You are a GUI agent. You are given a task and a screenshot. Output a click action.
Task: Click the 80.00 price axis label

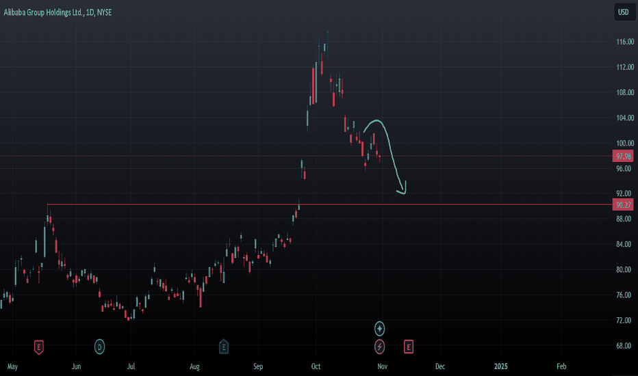[625, 270]
